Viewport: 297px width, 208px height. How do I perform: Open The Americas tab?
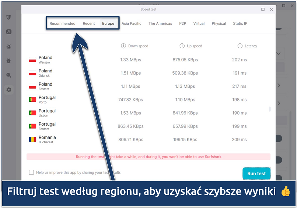pos(160,24)
